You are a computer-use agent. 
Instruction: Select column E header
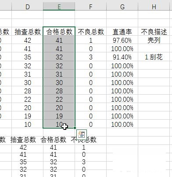59,7
